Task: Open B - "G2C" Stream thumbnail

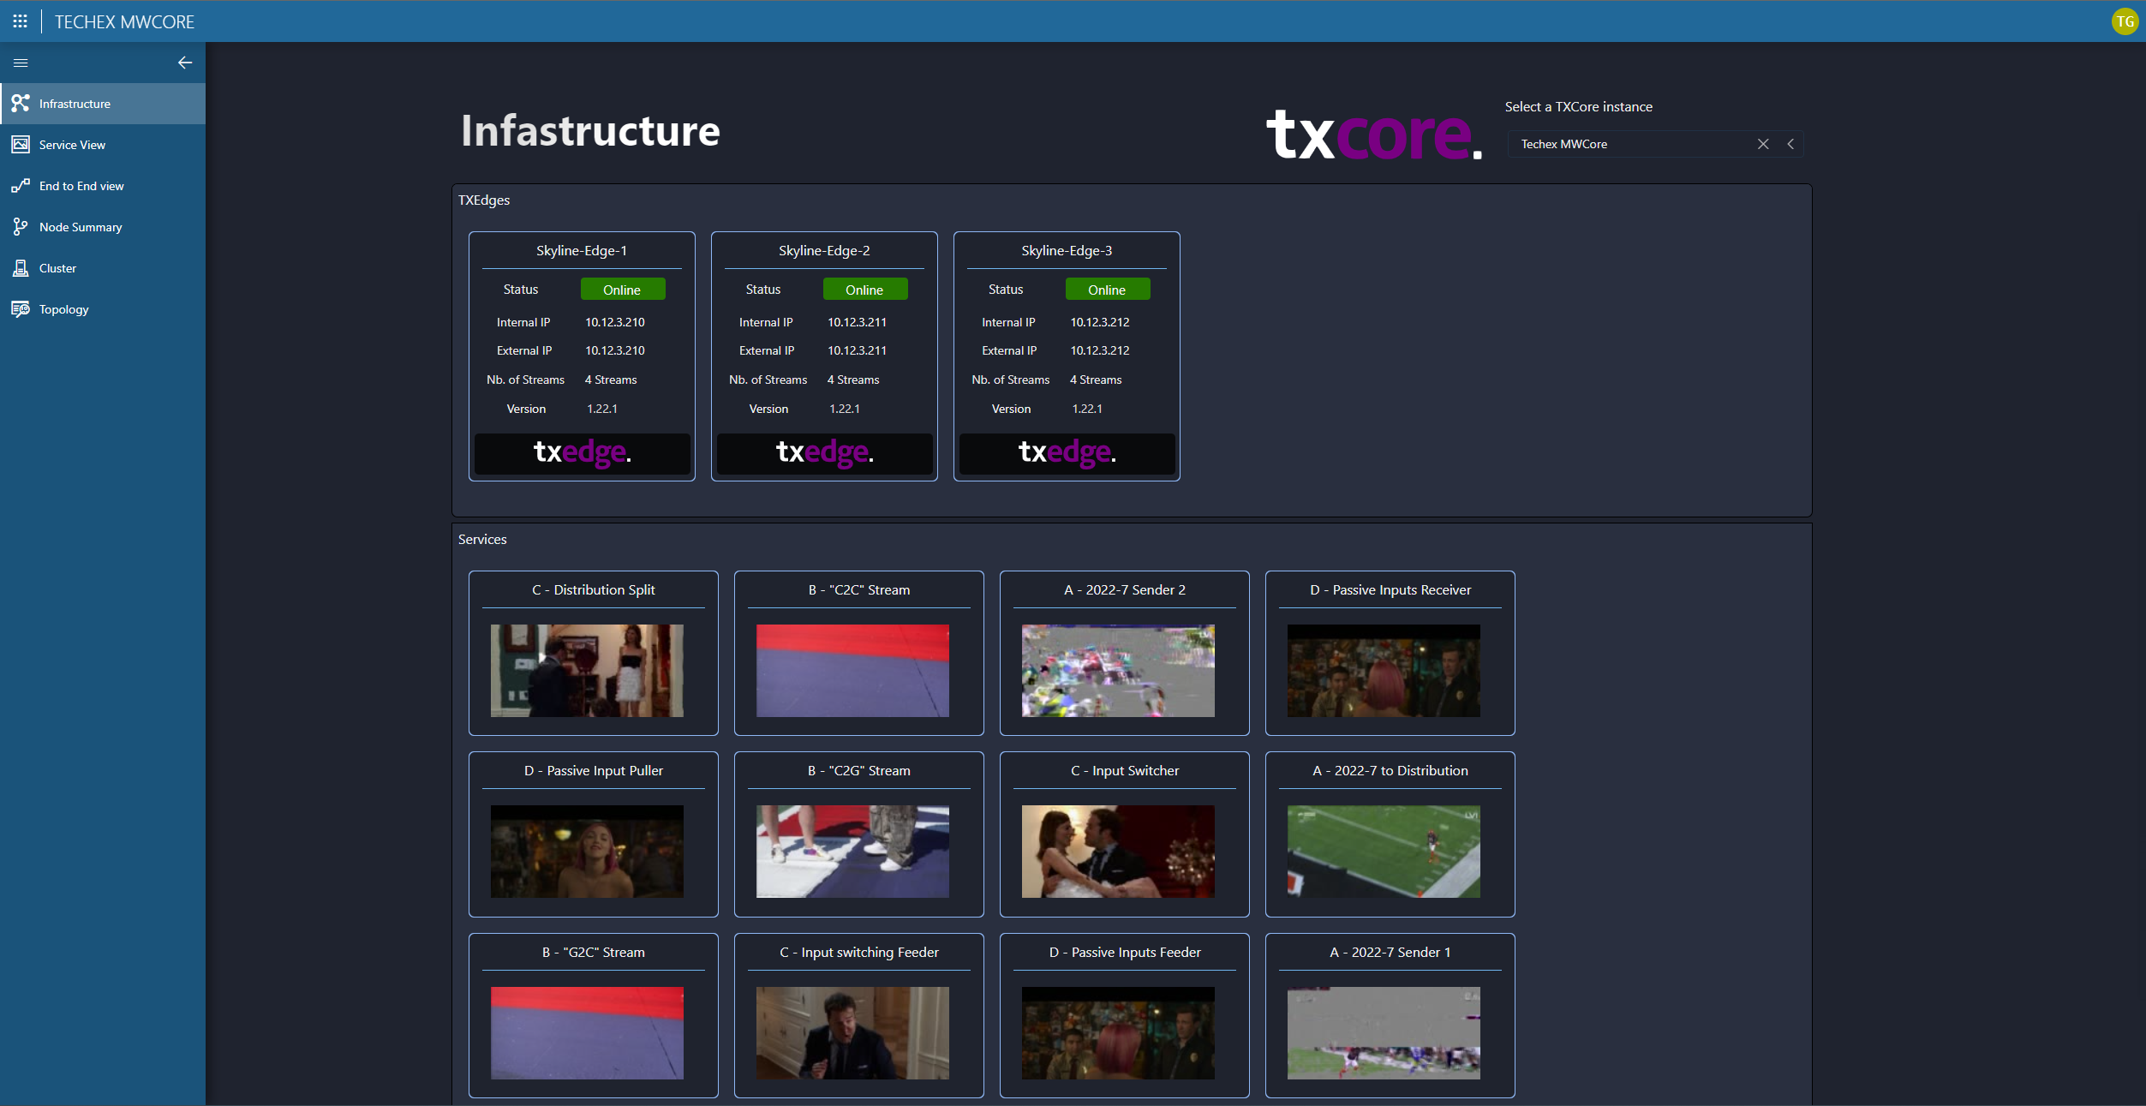Action: tap(587, 1033)
